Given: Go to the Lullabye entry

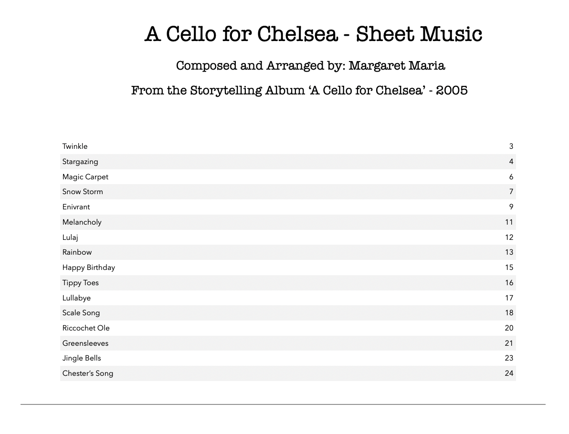Looking at the screenshot, I should [x=76, y=298].
